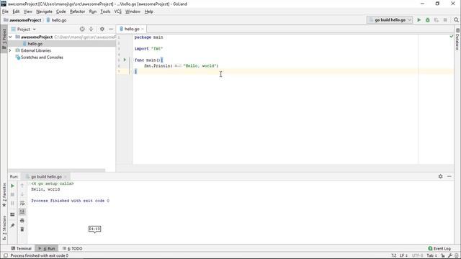Collapse the awesomeProject tree node
This screenshot has height=259, width=461.
[x=10, y=37]
